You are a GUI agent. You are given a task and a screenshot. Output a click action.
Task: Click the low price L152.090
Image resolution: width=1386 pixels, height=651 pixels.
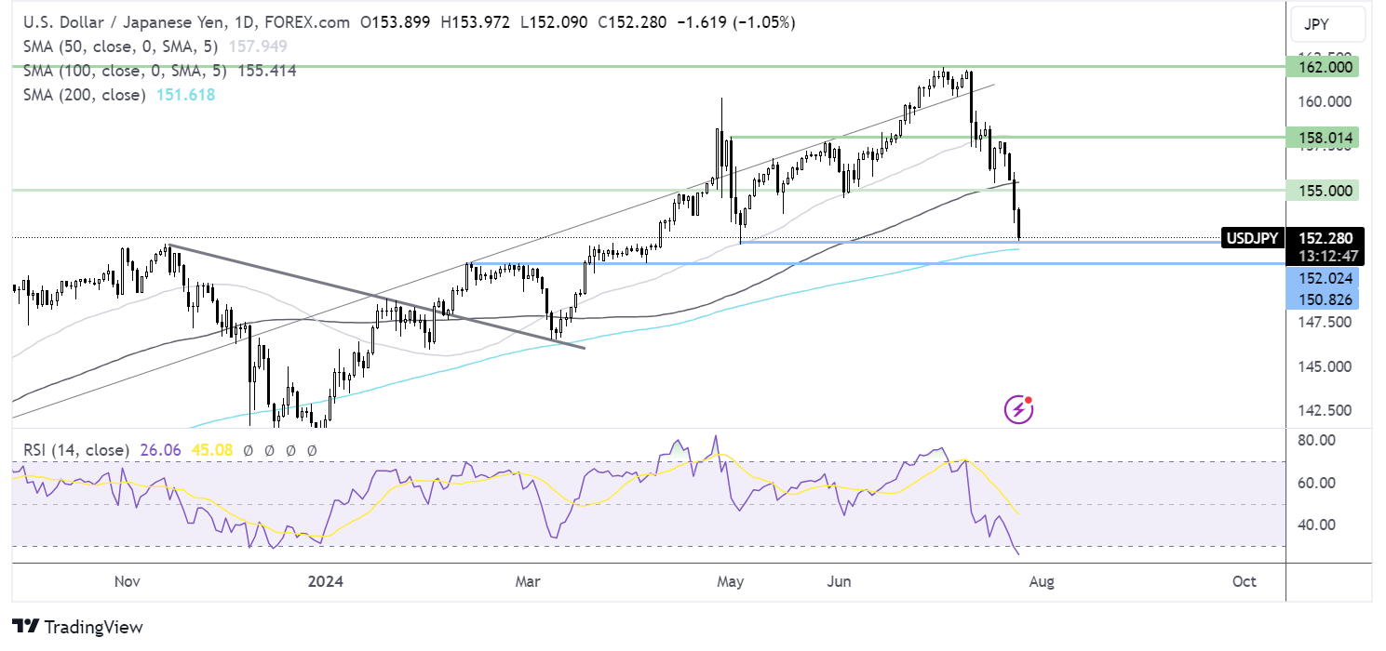tap(552, 21)
